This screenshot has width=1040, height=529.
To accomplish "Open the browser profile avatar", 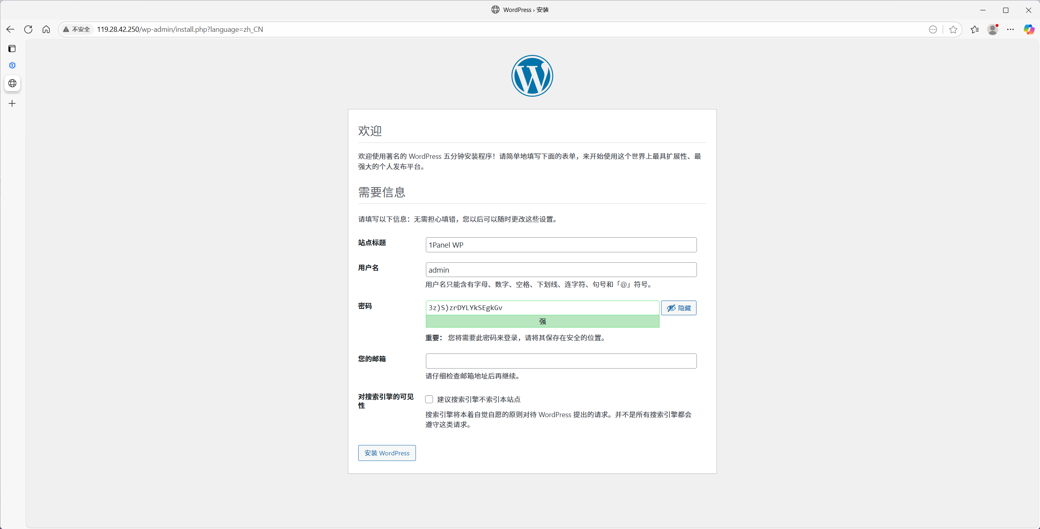I will 992,29.
